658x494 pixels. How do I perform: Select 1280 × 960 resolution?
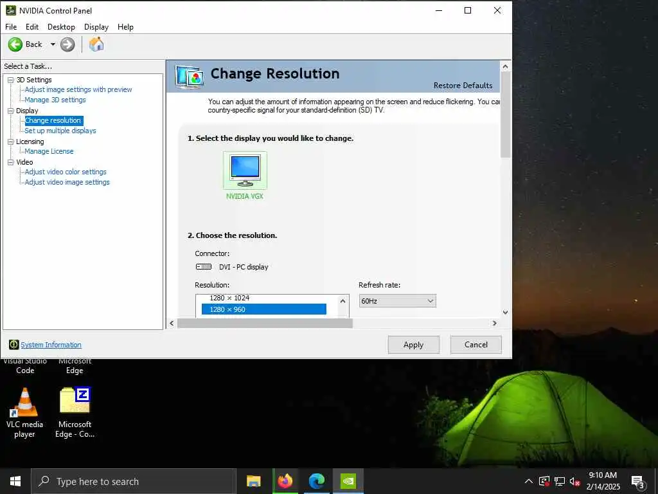pos(264,309)
